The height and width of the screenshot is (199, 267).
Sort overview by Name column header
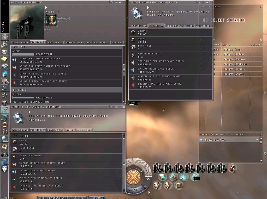235,45
